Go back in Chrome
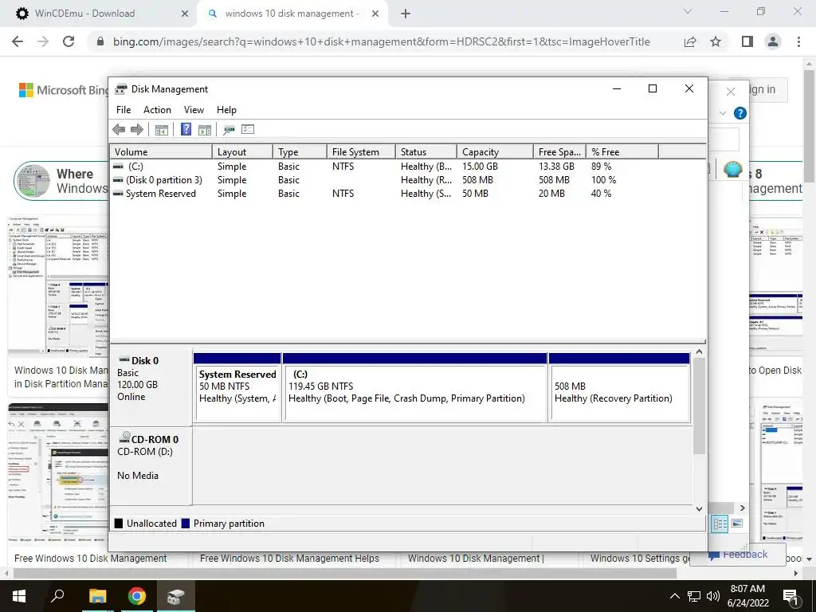 click(18, 41)
